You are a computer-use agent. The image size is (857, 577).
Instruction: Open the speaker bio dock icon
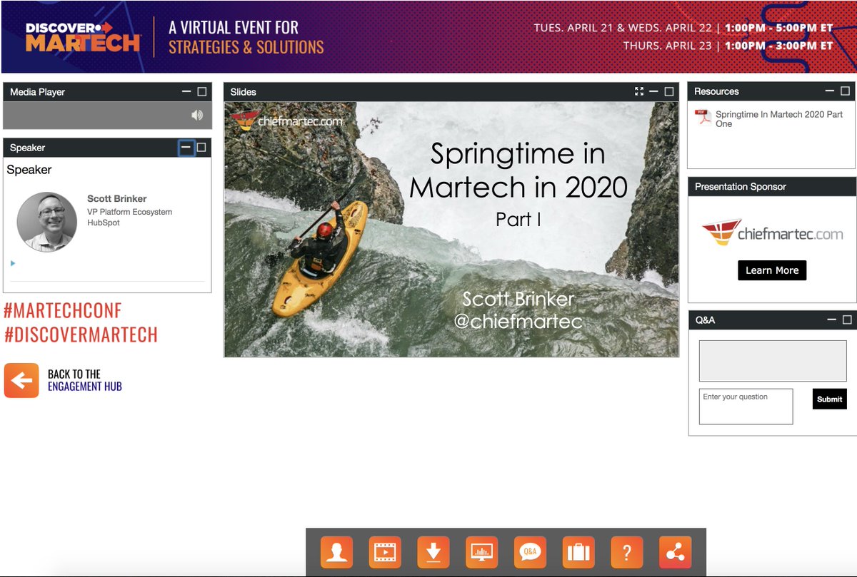[x=337, y=552]
